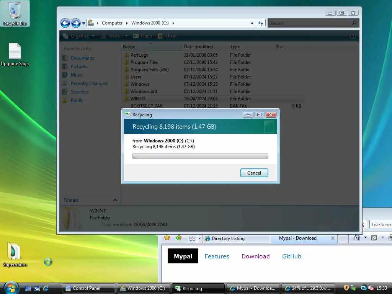This screenshot has height=294, width=392.
Task: Click the taskbar clock
Action: click(x=382, y=288)
